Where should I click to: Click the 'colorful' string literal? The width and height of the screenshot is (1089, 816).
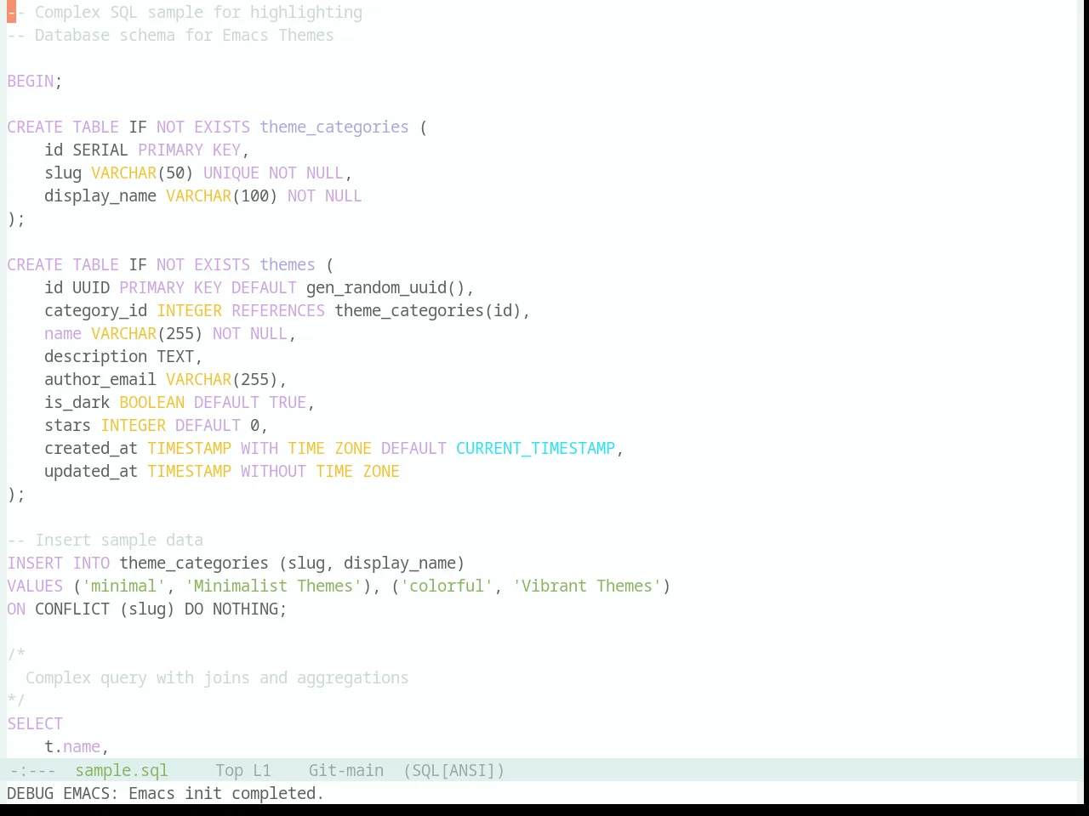[x=447, y=586]
